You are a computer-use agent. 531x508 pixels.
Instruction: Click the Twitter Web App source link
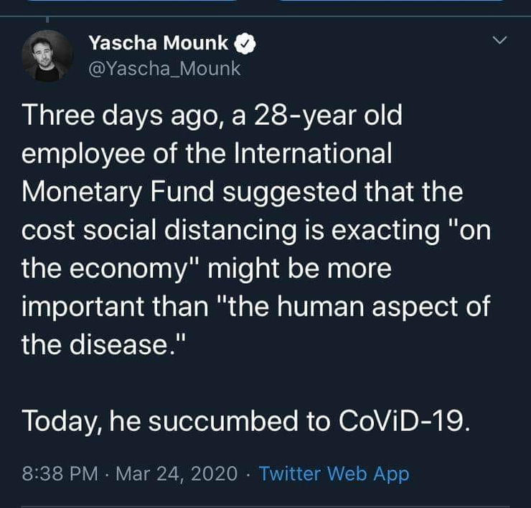pos(334,474)
